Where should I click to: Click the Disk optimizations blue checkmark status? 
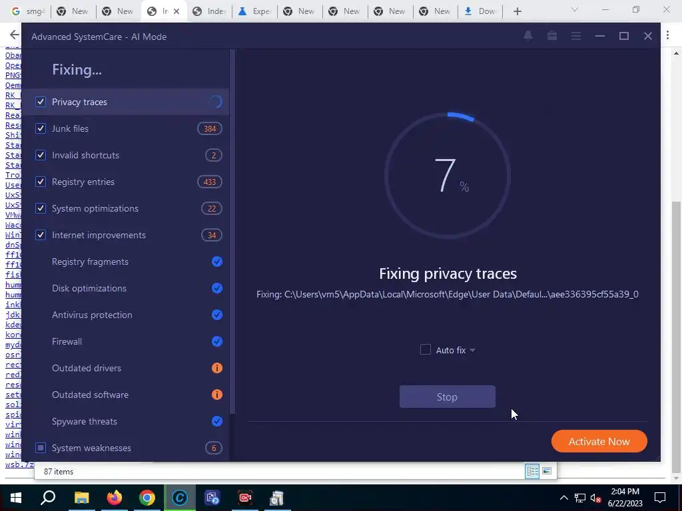[216, 288]
